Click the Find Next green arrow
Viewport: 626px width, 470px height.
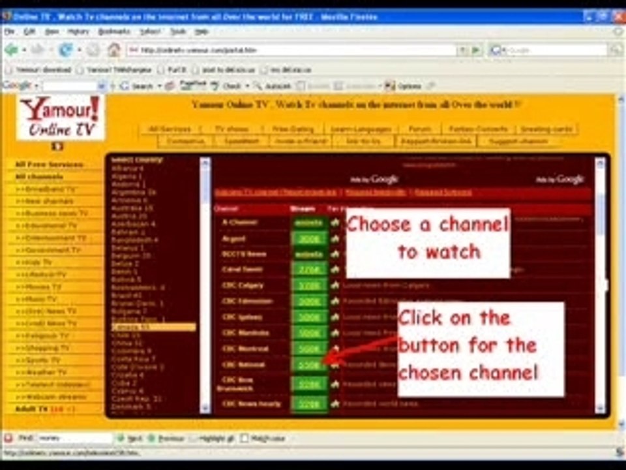coord(120,438)
